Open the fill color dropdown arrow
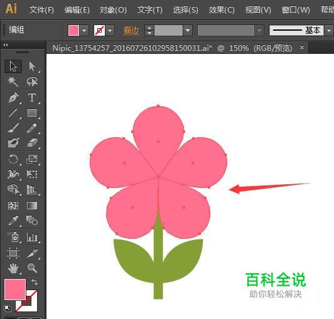Viewport: 334px width, 319px height. 84,31
